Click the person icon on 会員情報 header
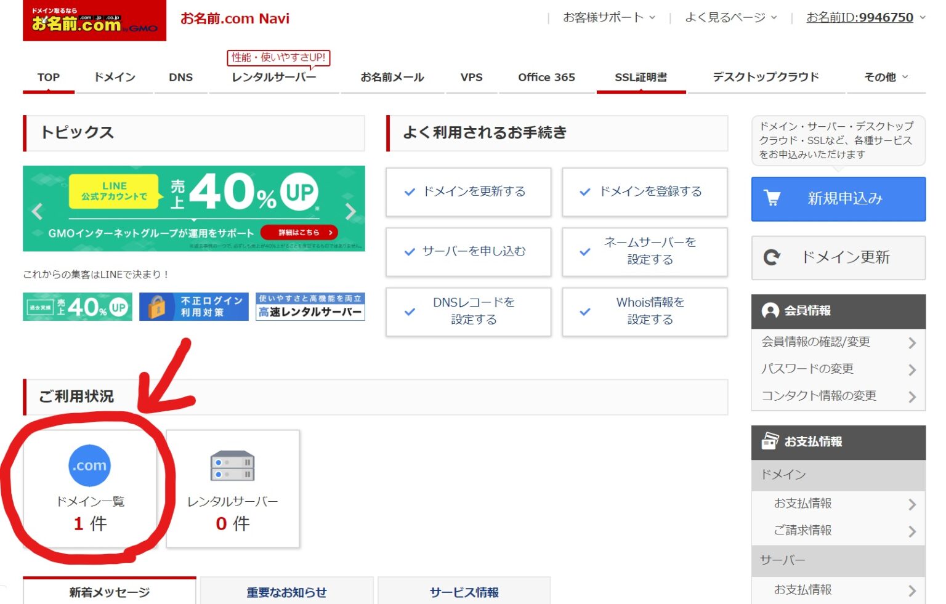Screen dimensions: 946x604 coord(770,311)
